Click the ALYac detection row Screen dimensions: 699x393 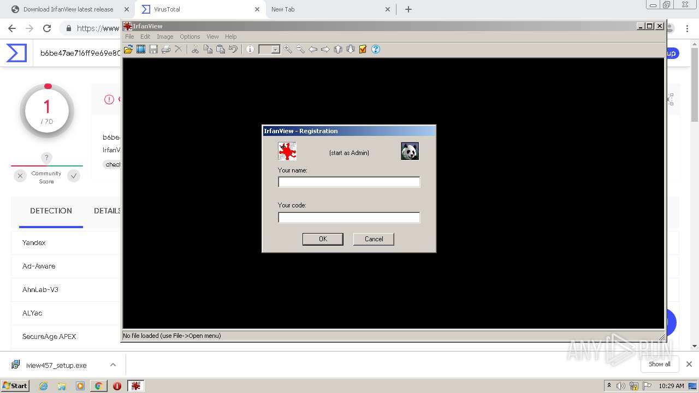click(66, 313)
